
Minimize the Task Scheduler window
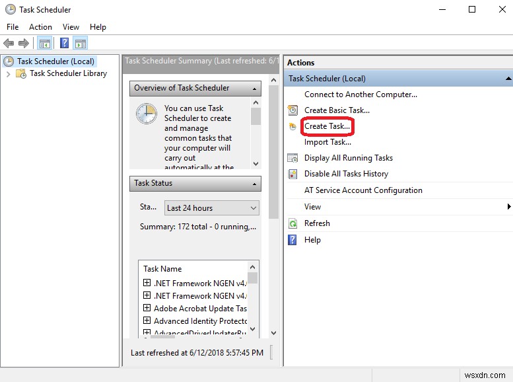pyautogui.click(x=442, y=9)
